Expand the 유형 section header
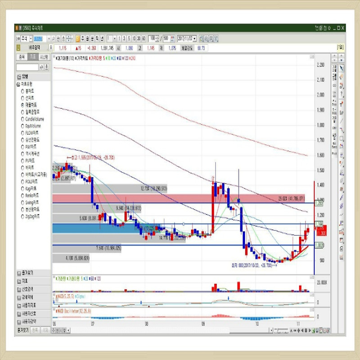 33,76
